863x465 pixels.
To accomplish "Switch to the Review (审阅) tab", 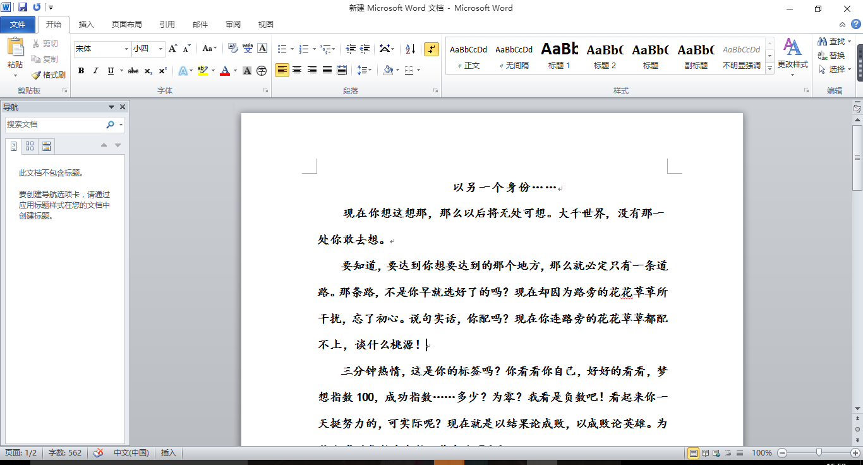I will (x=233, y=25).
